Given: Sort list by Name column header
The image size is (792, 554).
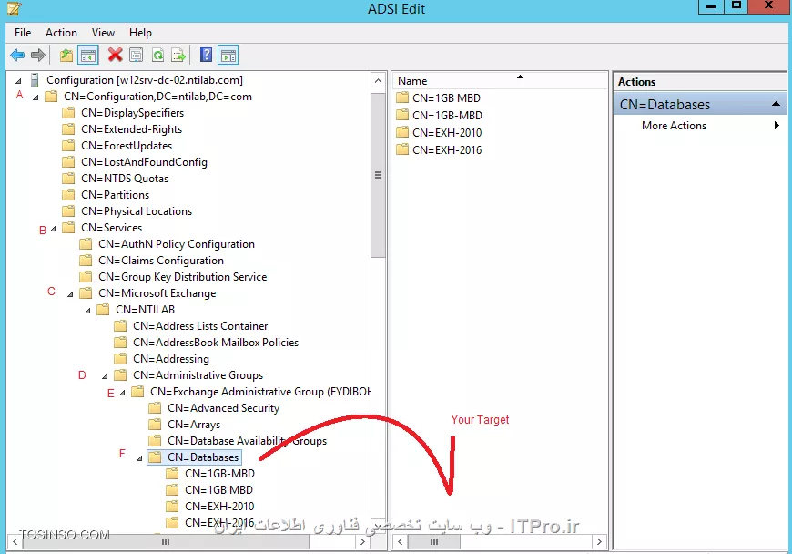Looking at the screenshot, I should tap(499, 81).
